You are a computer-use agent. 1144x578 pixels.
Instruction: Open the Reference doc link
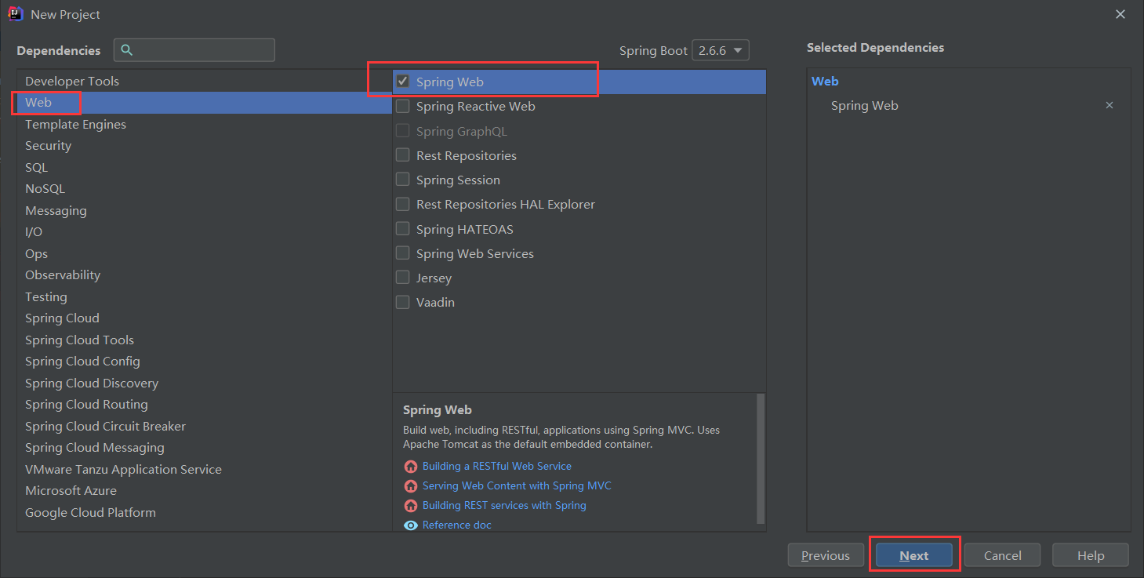click(x=456, y=525)
